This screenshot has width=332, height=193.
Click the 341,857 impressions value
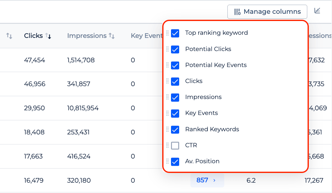pyautogui.click(x=79, y=84)
